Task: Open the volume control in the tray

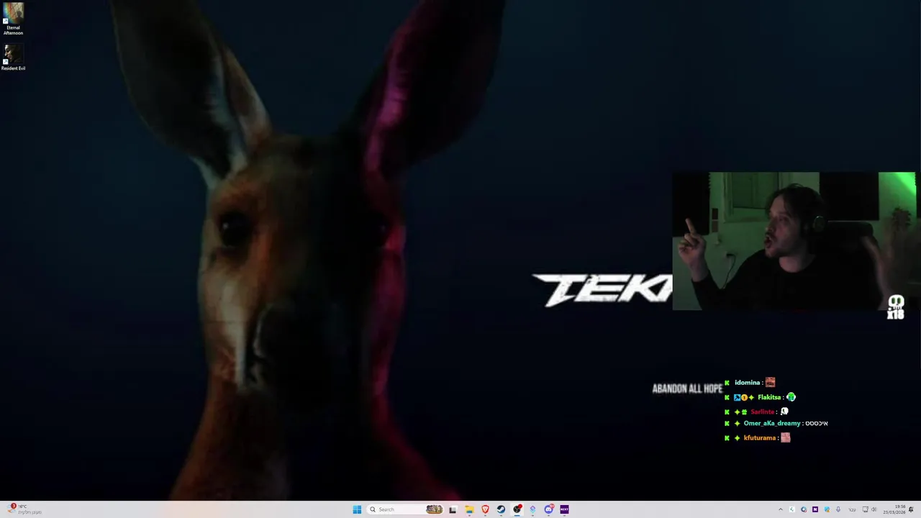Action: [874, 509]
